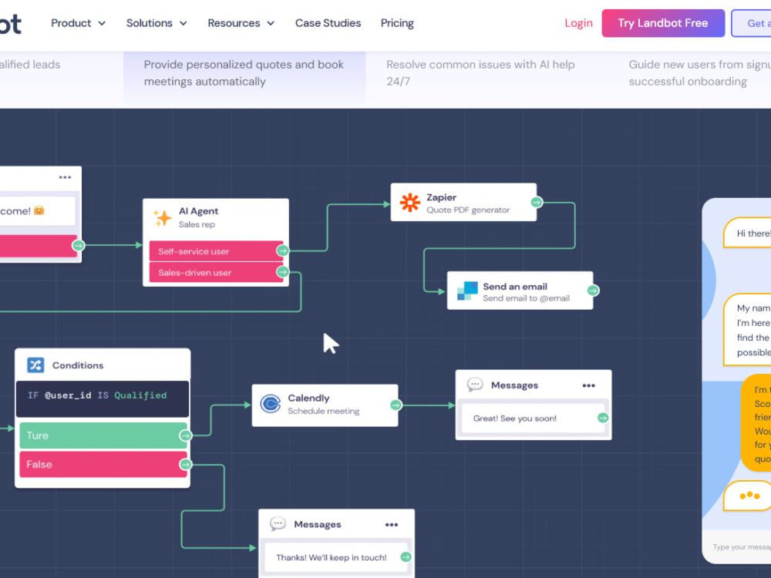Click the Calendly block title
The image size is (771, 578).
coord(309,398)
